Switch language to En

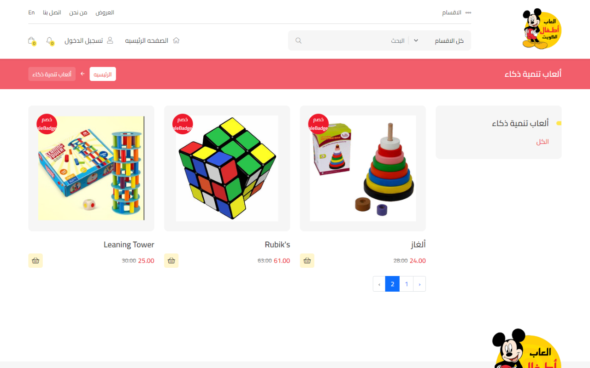point(31,12)
